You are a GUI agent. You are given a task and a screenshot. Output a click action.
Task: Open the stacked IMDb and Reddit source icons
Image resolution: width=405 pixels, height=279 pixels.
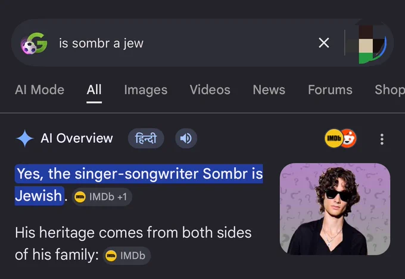(341, 139)
